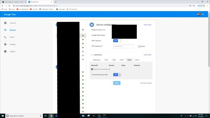Screen dimensions: 210x118
Task: Open Microsoft Edge from the taskbar
Action: pyautogui.click(x=56, y=116)
